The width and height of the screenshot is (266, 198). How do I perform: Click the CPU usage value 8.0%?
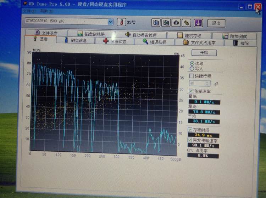[x=203, y=156]
